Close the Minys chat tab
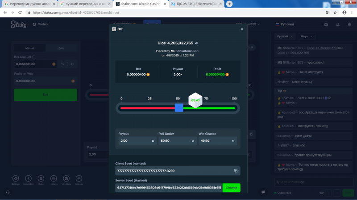Screen dimensions: 357x200 pyautogui.click(x=311, y=36)
